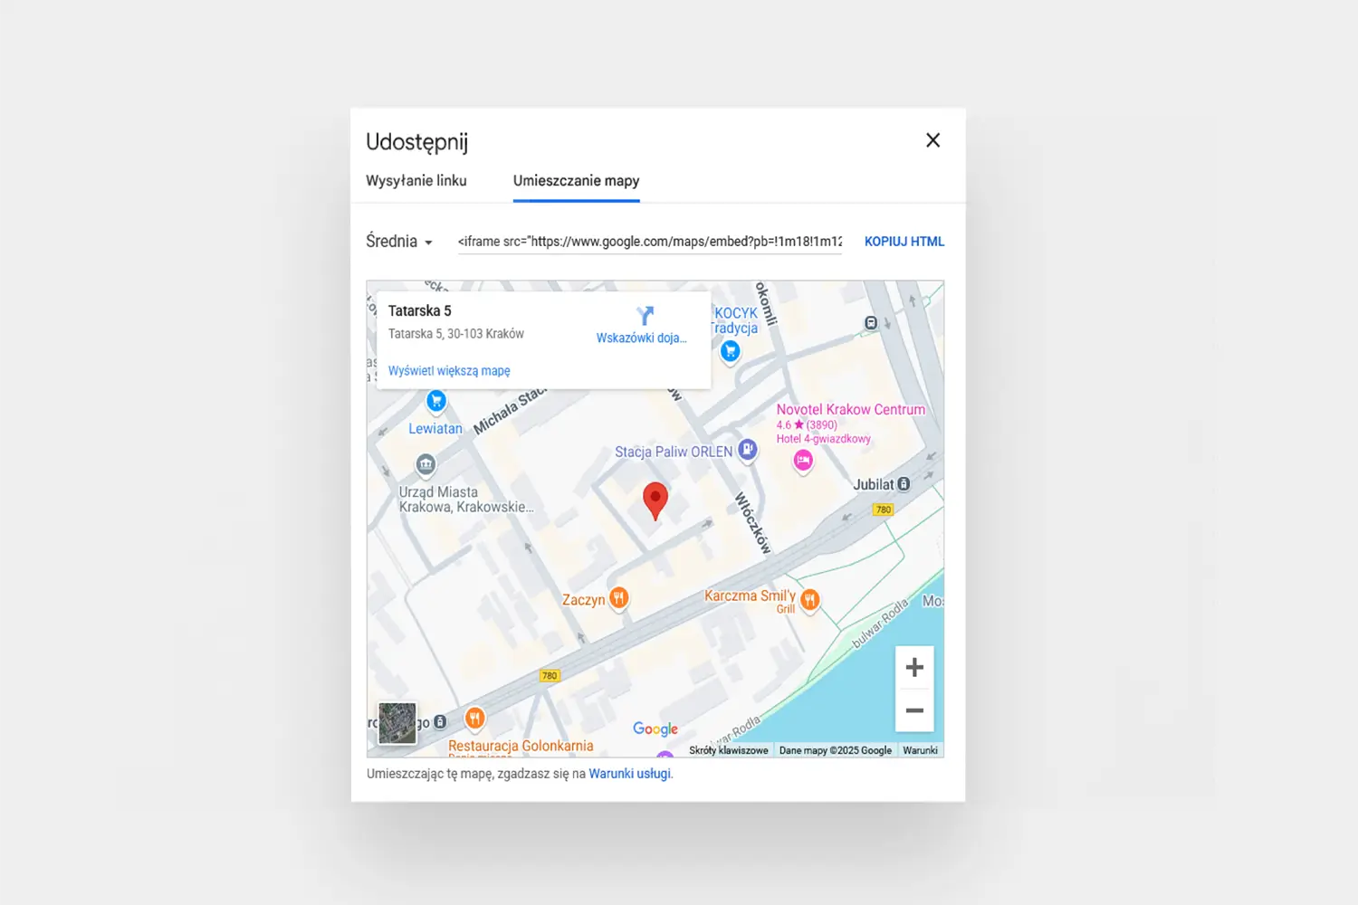Switch to satellite view thumbnail

(397, 723)
